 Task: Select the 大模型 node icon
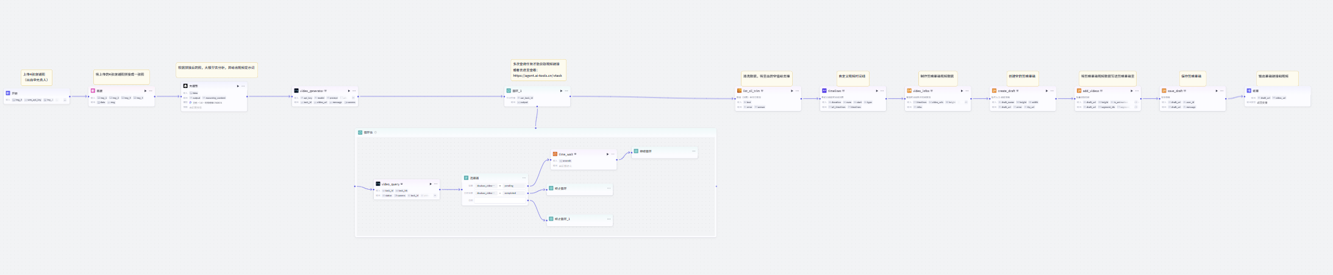tap(185, 86)
